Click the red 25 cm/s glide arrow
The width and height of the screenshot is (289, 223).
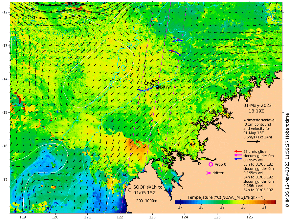(x=238, y=152)
